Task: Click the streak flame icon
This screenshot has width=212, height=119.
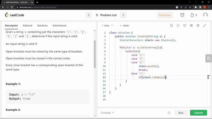Action: 192,15
